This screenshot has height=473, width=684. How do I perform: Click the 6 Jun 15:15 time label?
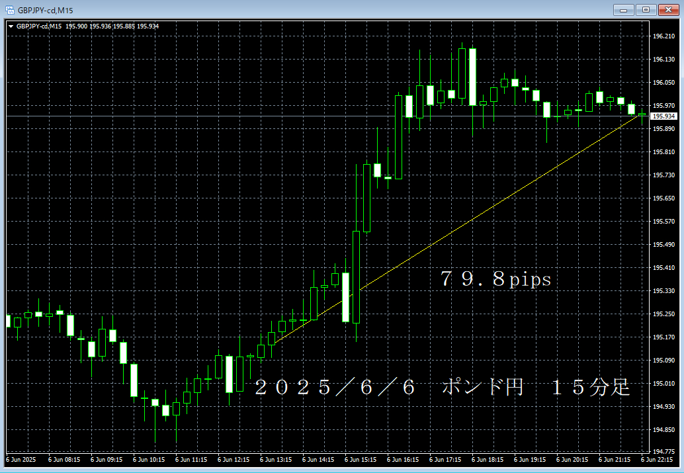click(361, 460)
